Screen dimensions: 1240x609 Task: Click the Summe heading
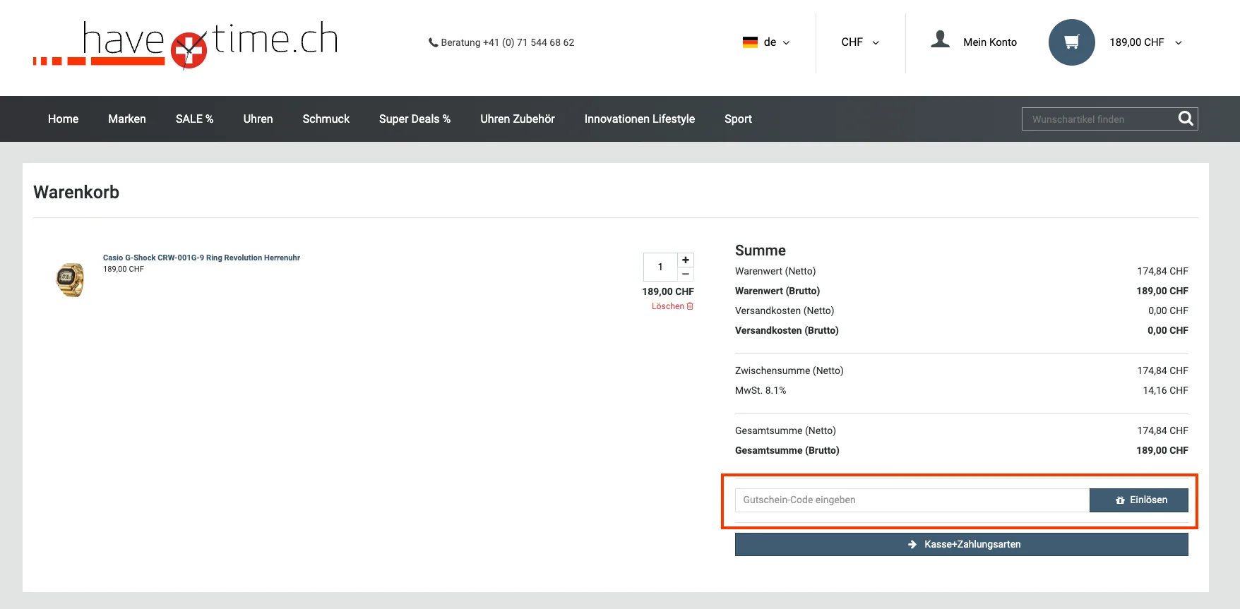[x=761, y=251]
